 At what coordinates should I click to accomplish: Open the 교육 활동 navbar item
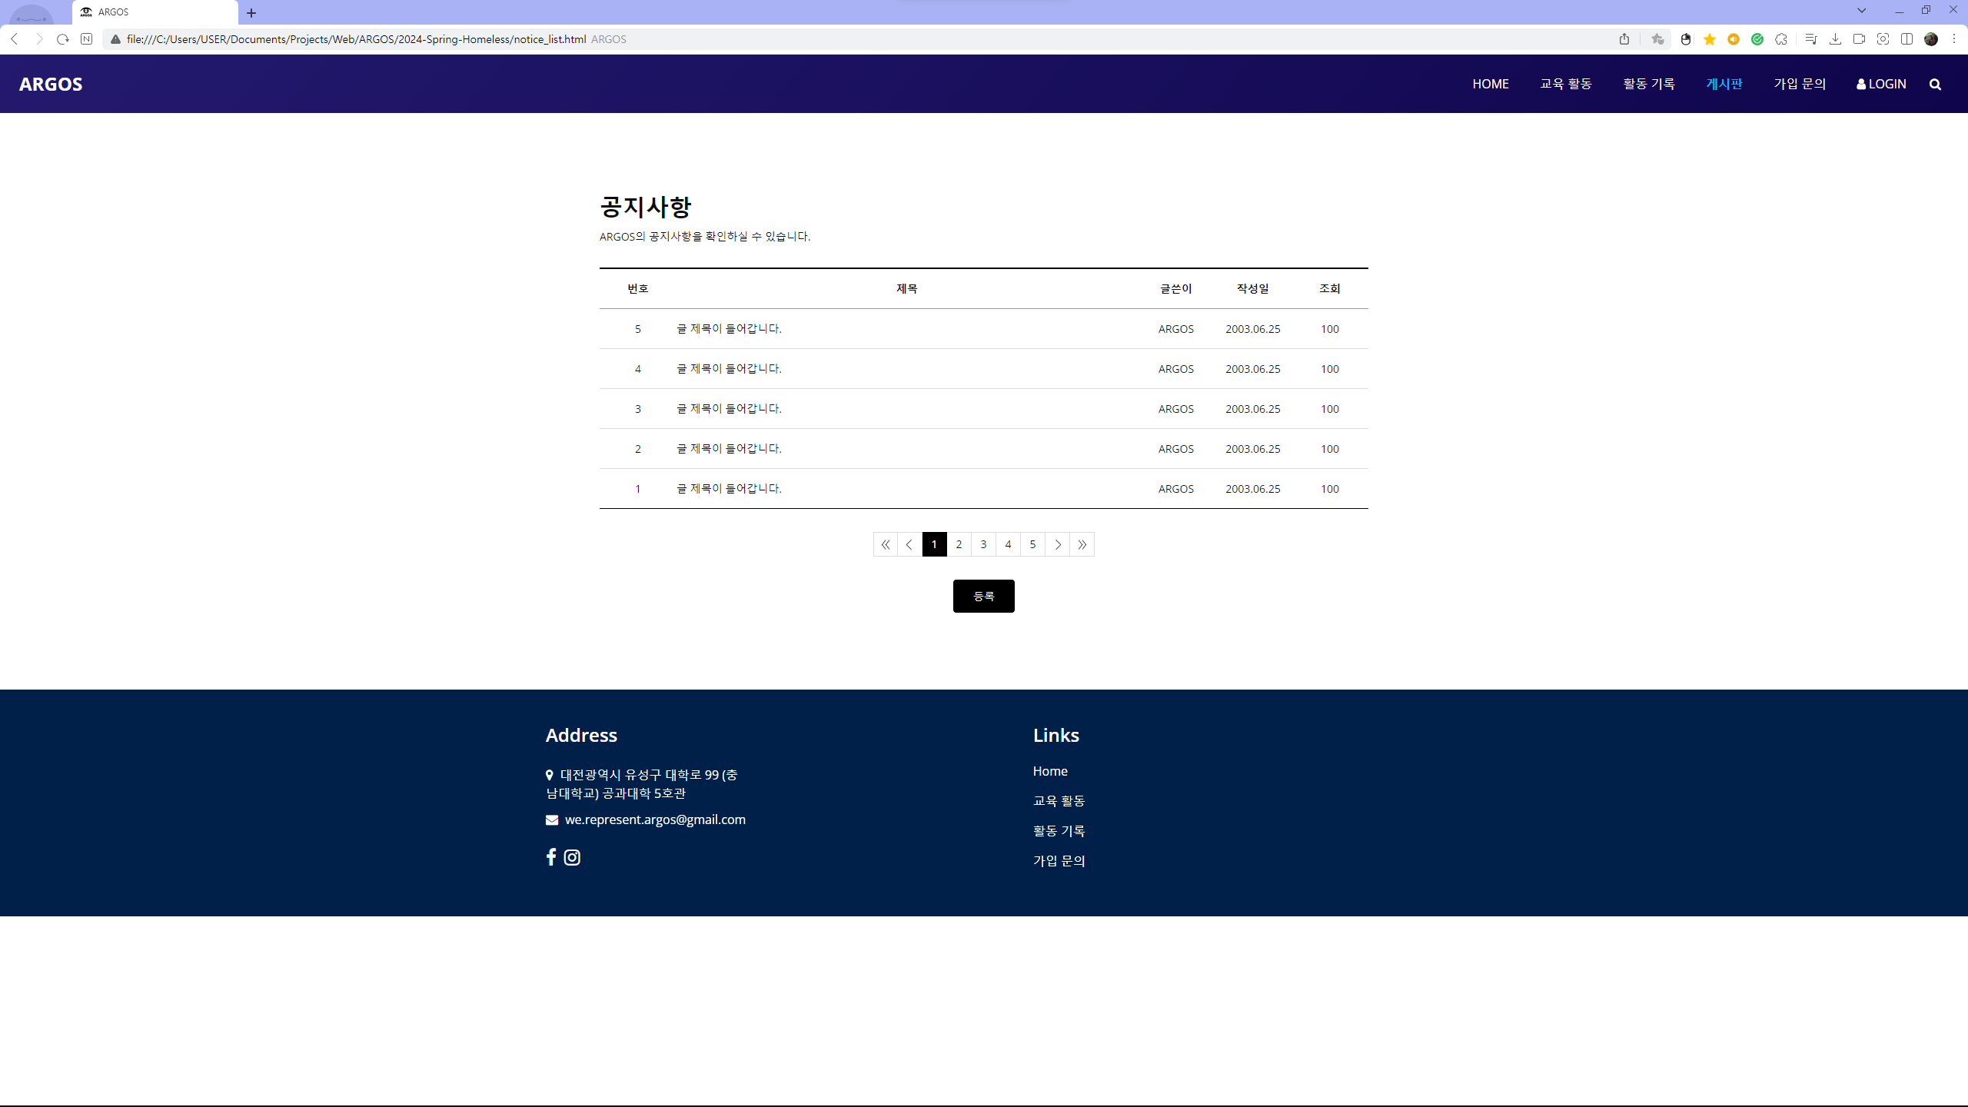click(1565, 84)
